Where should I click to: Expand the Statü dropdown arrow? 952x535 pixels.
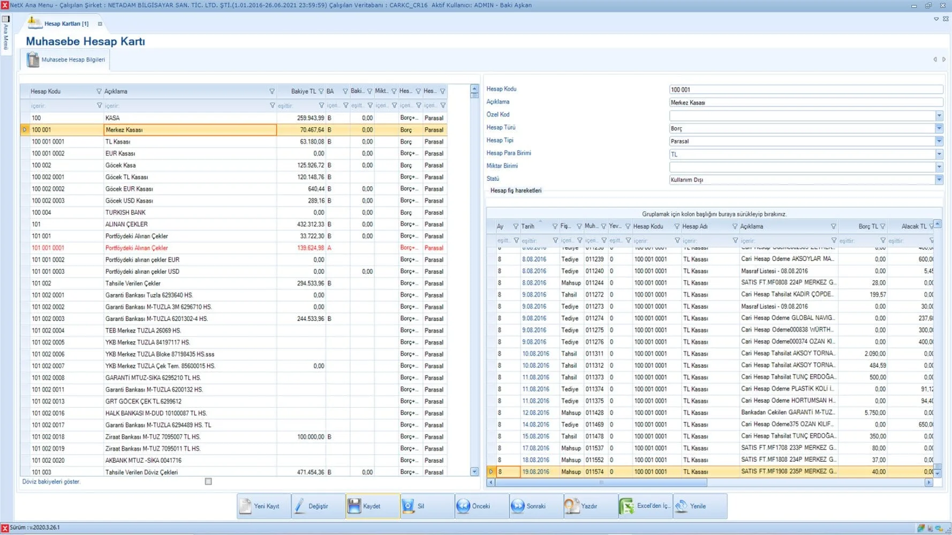point(939,180)
